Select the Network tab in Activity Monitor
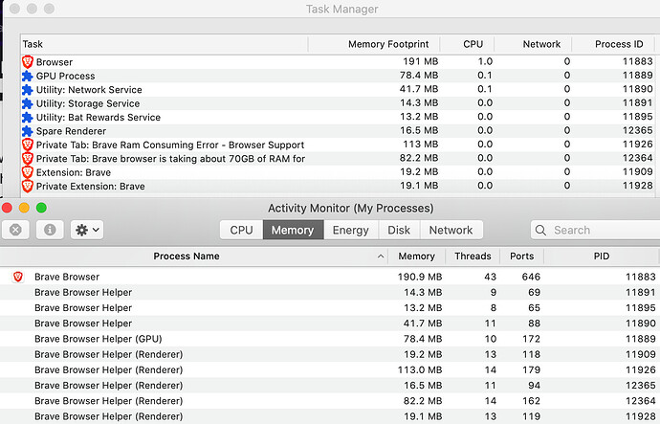 pyautogui.click(x=451, y=230)
